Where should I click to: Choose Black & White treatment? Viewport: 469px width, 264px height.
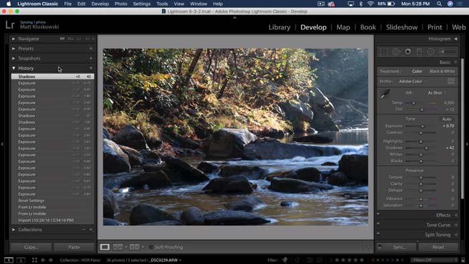pos(442,71)
